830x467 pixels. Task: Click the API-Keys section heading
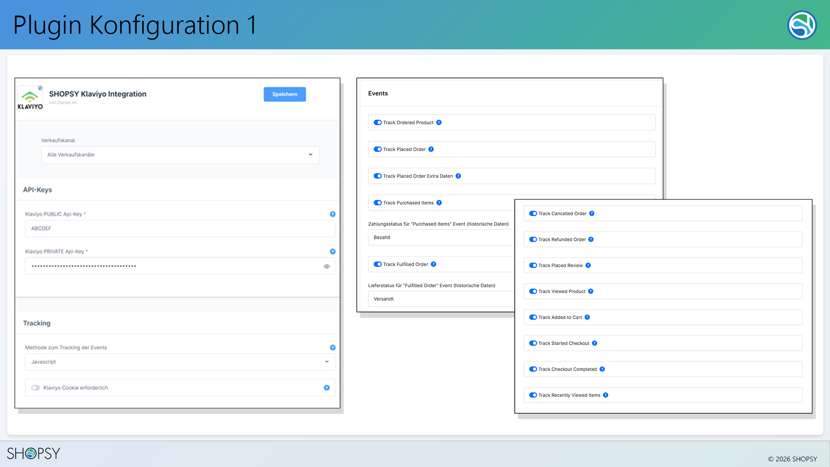click(38, 190)
